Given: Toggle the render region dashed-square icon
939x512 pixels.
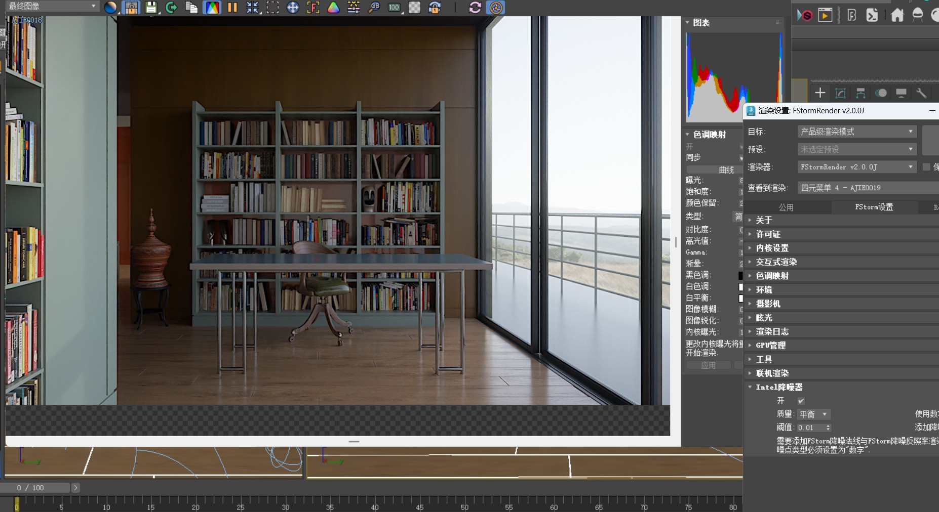Looking at the screenshot, I should coord(272,8).
